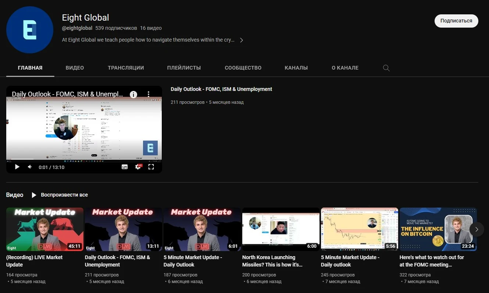
Task: Click the Eight logo watermark in player
Action: pyautogui.click(x=150, y=148)
